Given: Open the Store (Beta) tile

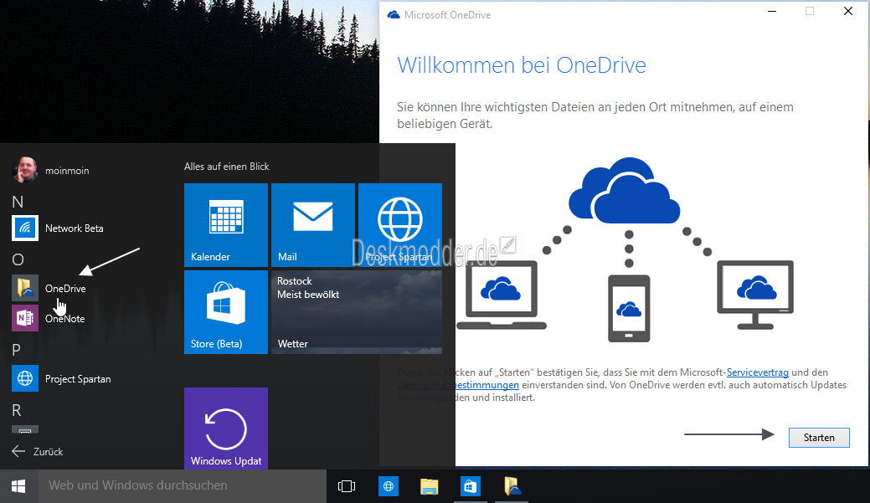Looking at the screenshot, I should [x=226, y=312].
